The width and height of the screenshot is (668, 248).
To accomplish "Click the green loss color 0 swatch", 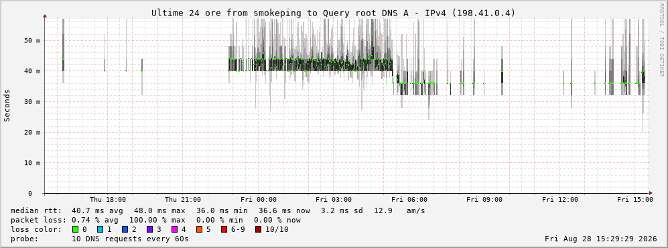I will pyautogui.click(x=76, y=229).
